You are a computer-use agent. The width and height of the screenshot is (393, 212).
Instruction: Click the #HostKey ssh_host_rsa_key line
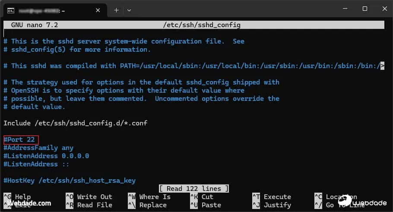point(69,181)
